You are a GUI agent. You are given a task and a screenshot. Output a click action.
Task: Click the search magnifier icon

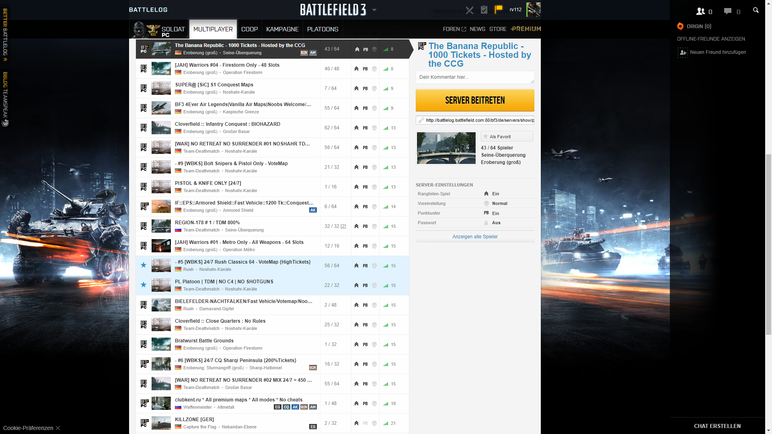756,10
